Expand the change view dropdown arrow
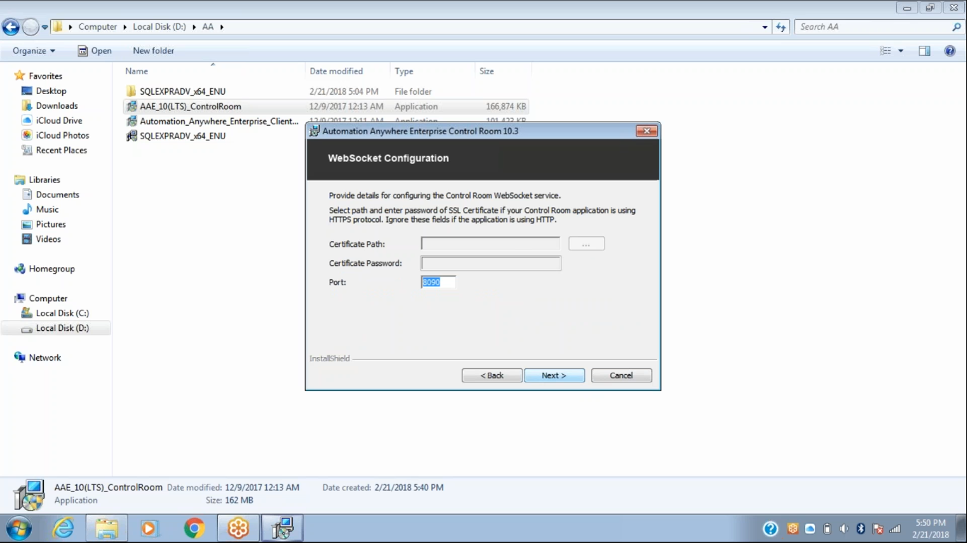The image size is (967, 543). (900, 51)
